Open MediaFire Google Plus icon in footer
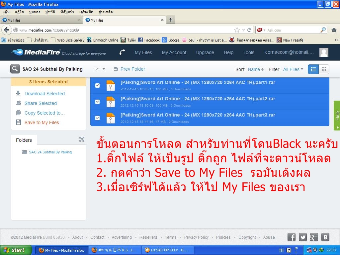Image resolution: width=340 pixels, height=255 pixels. pos(314,237)
